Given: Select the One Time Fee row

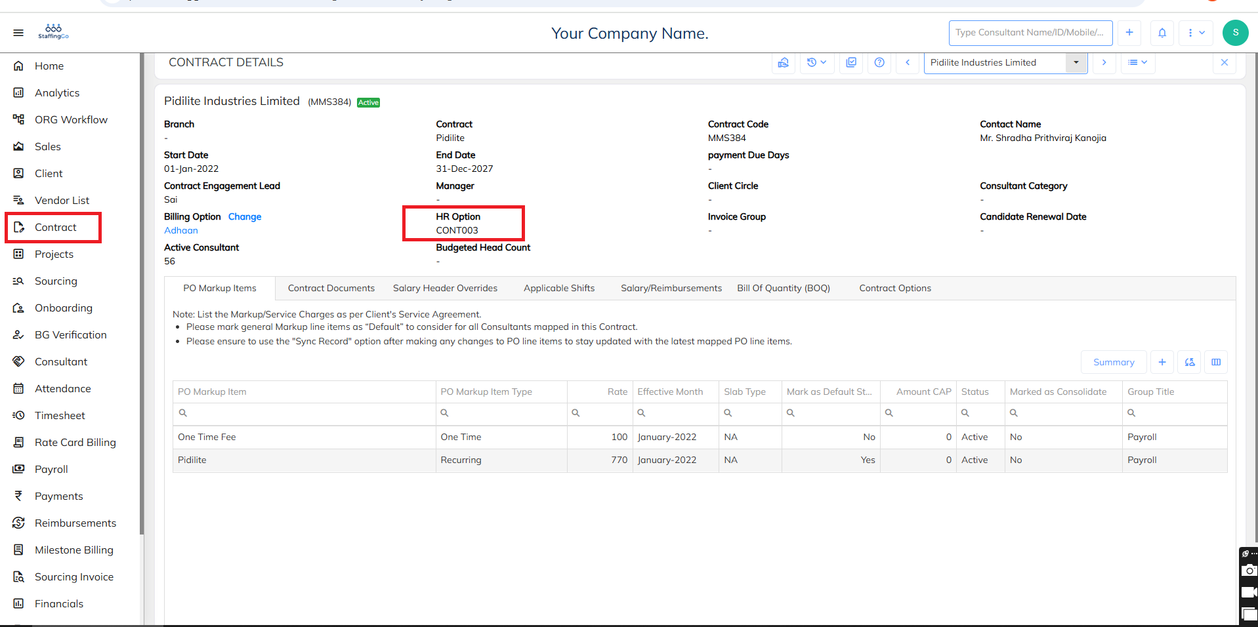Looking at the screenshot, I should (x=700, y=437).
